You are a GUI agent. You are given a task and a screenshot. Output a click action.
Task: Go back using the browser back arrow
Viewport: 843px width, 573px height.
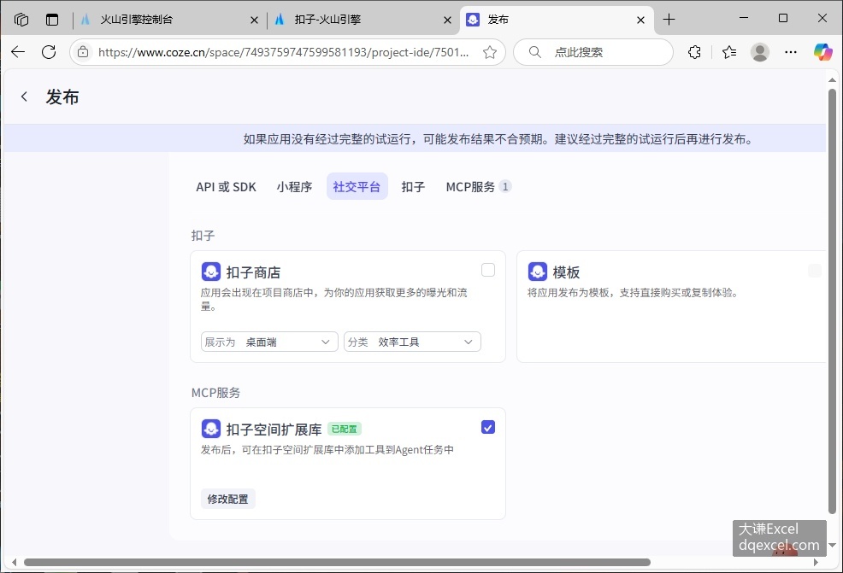pyautogui.click(x=18, y=52)
